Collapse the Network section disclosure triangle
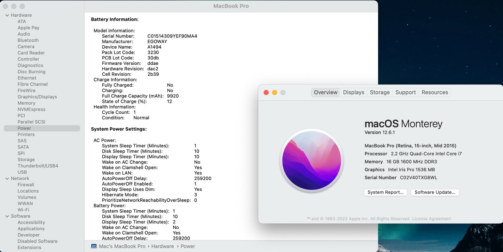503x252 pixels. pos(7,179)
